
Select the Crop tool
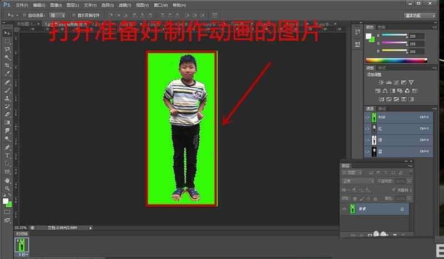point(7,65)
